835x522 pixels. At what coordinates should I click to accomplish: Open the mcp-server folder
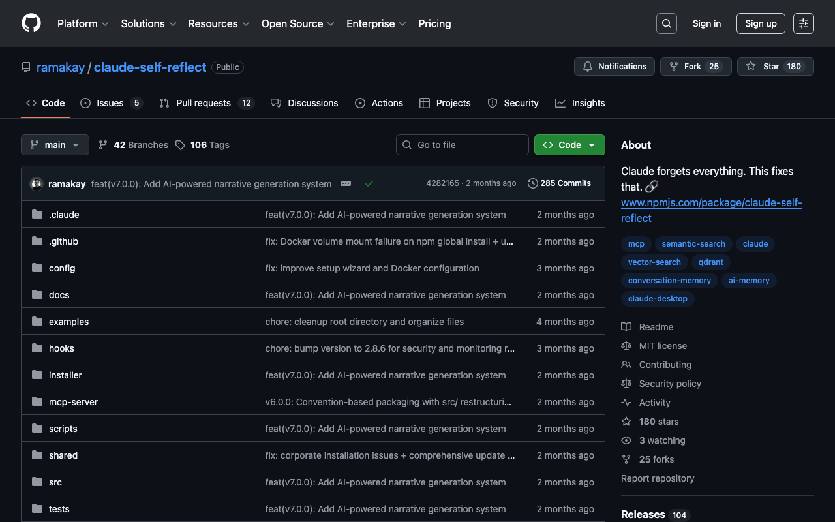point(73,402)
